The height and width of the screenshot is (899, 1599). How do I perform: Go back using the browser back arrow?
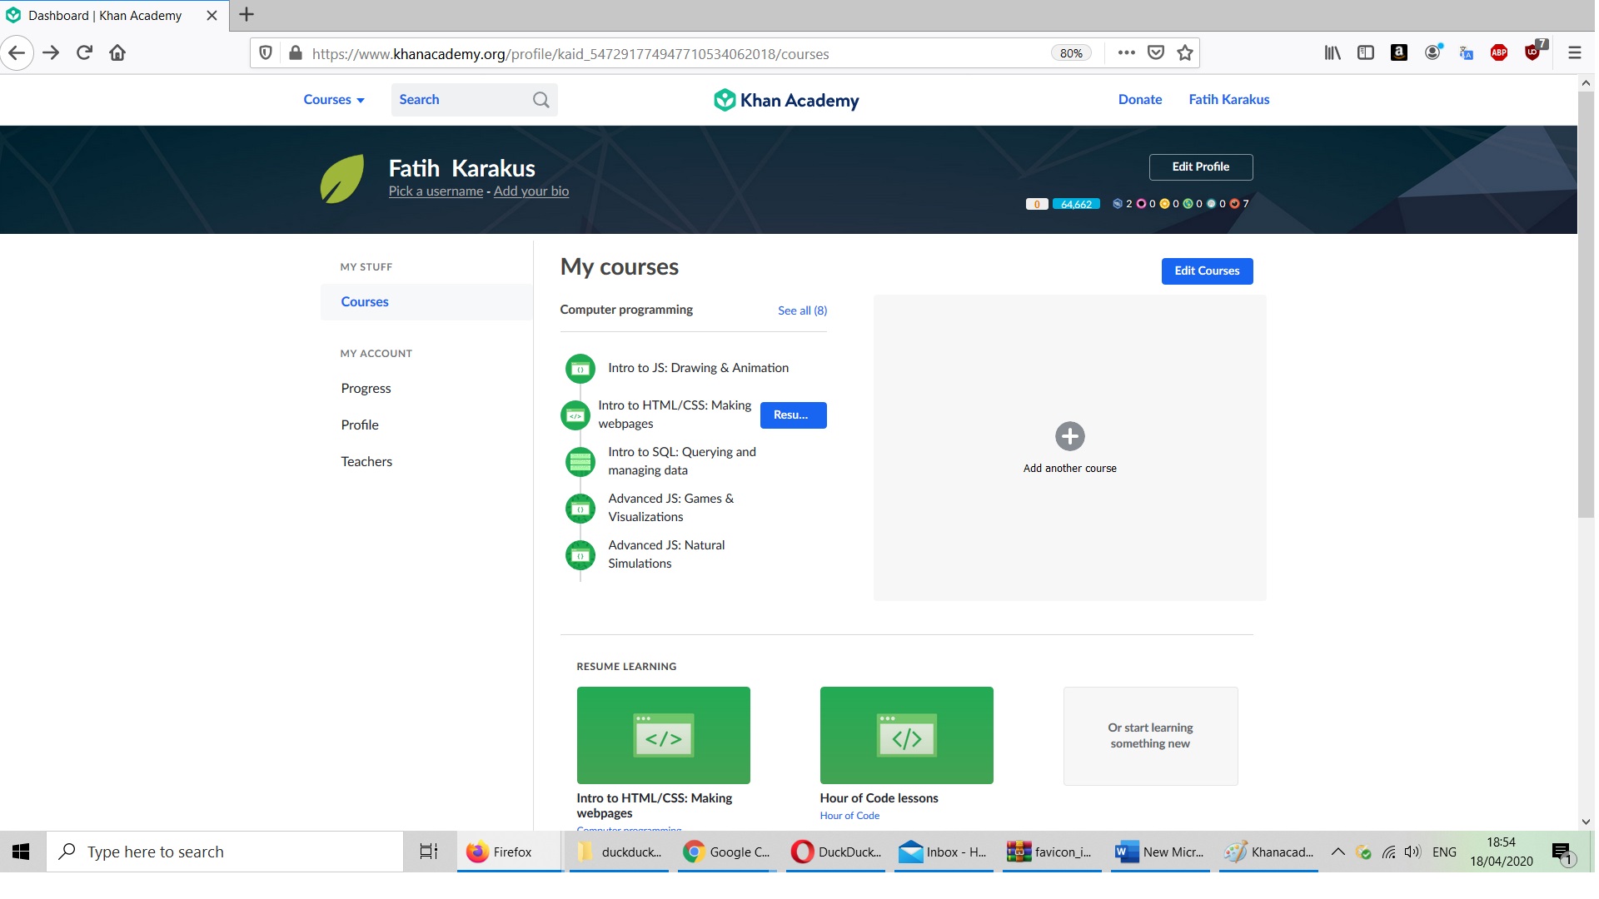[x=17, y=53]
